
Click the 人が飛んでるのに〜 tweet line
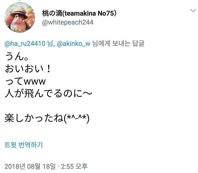tap(48, 93)
